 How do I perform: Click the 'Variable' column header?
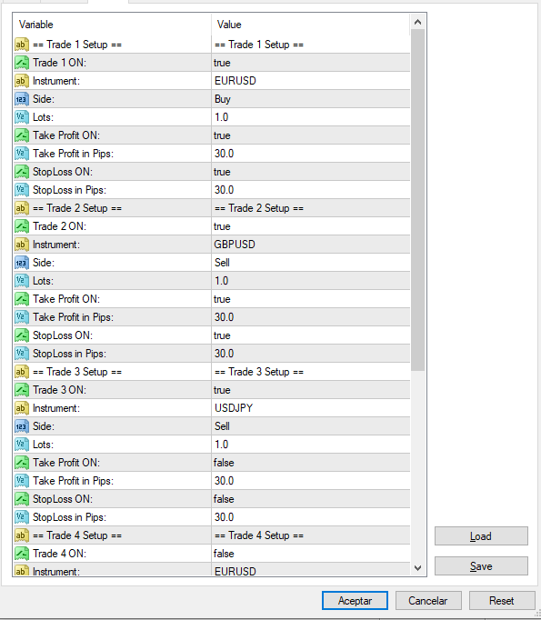tap(112, 25)
